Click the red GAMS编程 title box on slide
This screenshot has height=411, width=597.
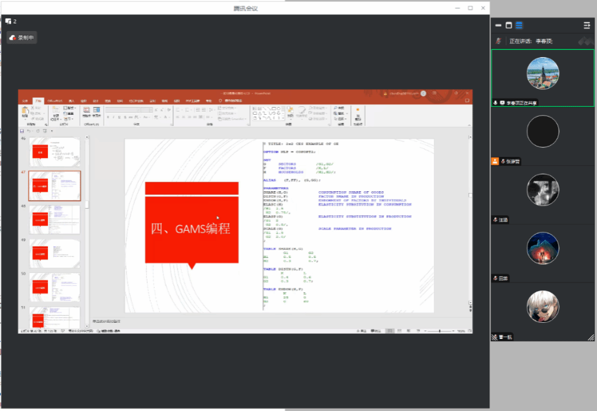coord(192,228)
